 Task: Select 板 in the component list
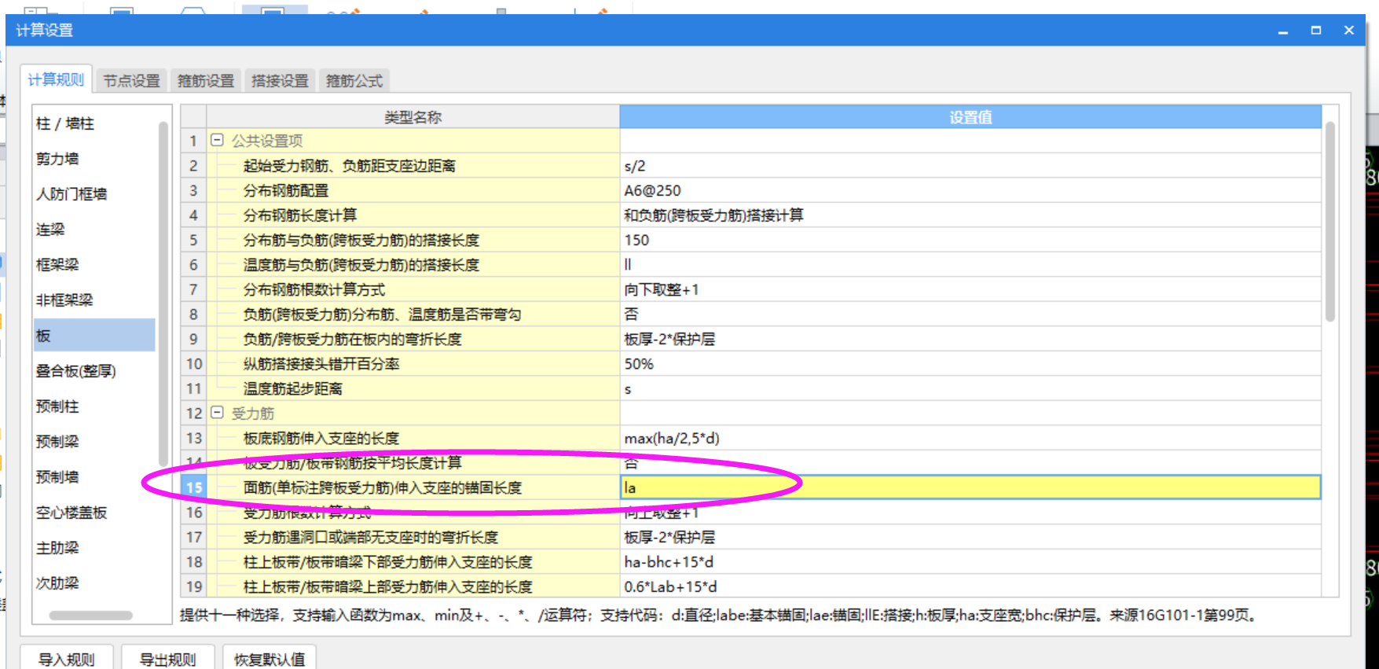(x=94, y=336)
